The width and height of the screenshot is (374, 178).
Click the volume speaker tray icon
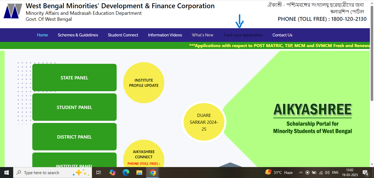[x=327, y=173]
